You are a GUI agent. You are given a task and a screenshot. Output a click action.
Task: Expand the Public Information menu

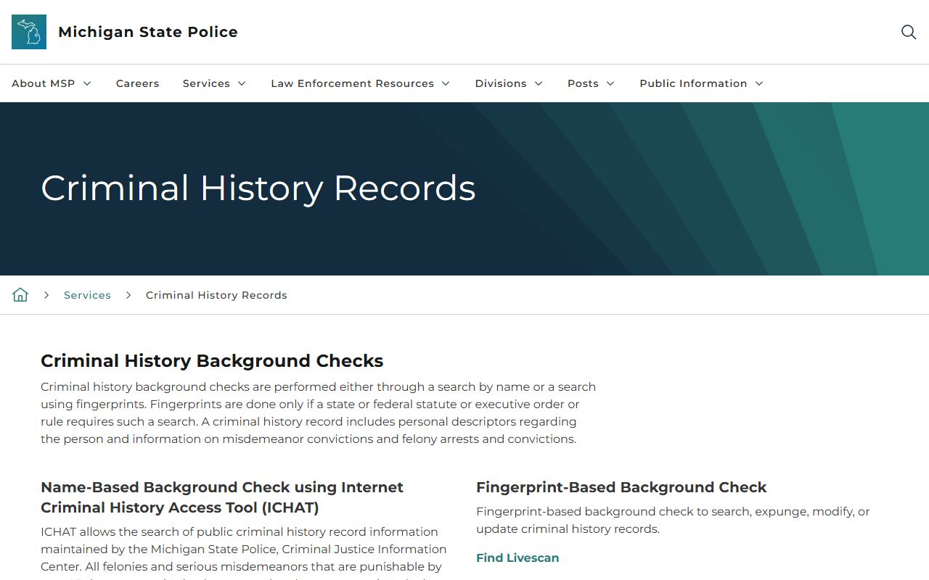[x=701, y=83]
